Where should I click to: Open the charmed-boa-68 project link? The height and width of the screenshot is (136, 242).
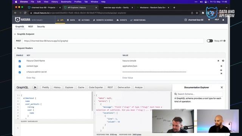coord(194,20)
